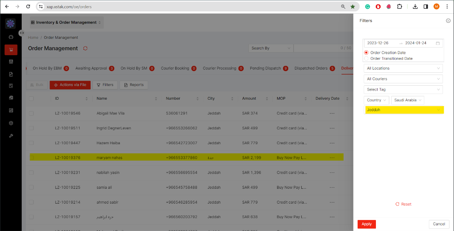Open the Awaiting Approval tab

pos(91,69)
